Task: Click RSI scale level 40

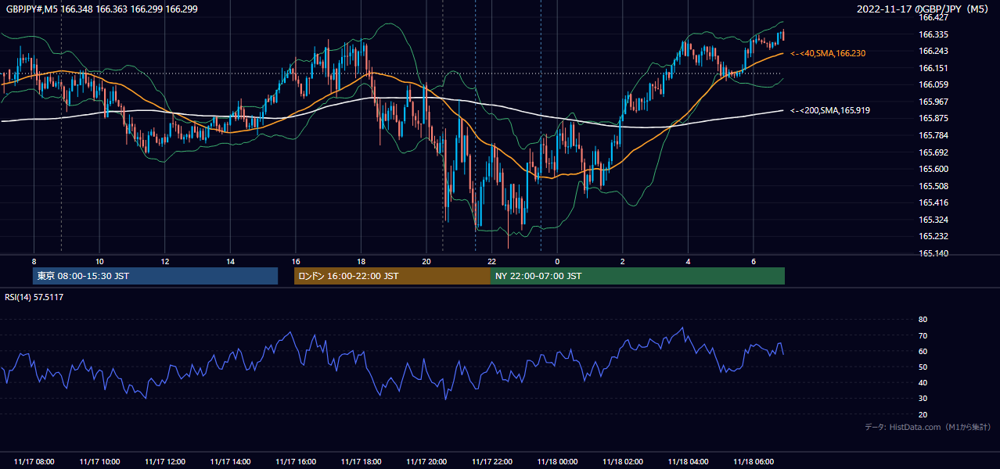Action: click(923, 382)
